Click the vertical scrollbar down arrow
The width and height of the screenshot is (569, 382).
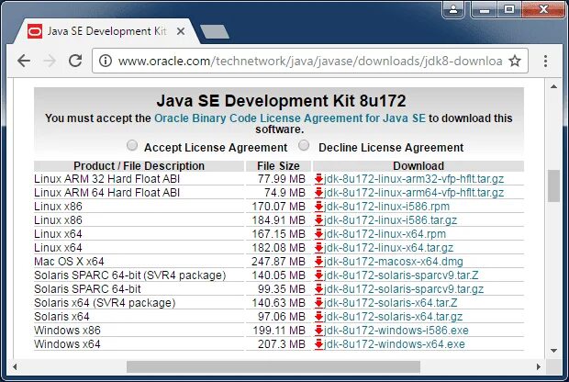click(553, 351)
